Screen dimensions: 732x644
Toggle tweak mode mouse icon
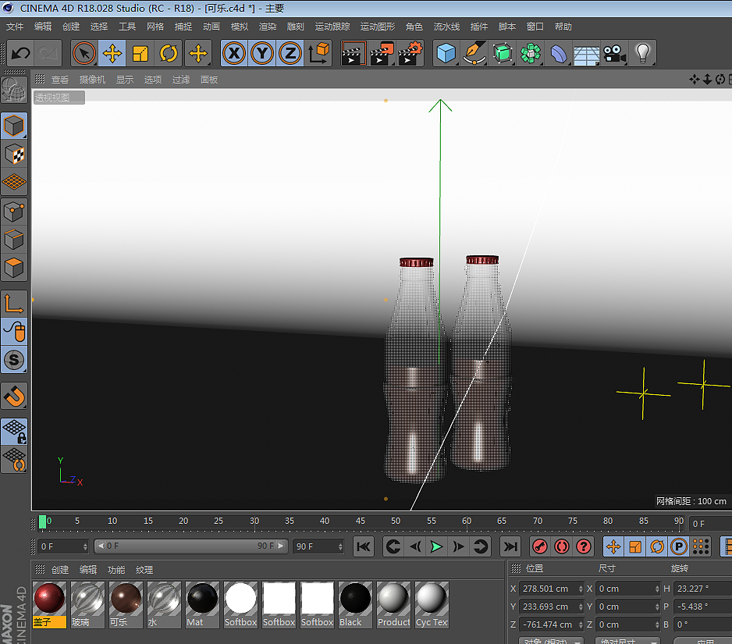click(x=14, y=332)
